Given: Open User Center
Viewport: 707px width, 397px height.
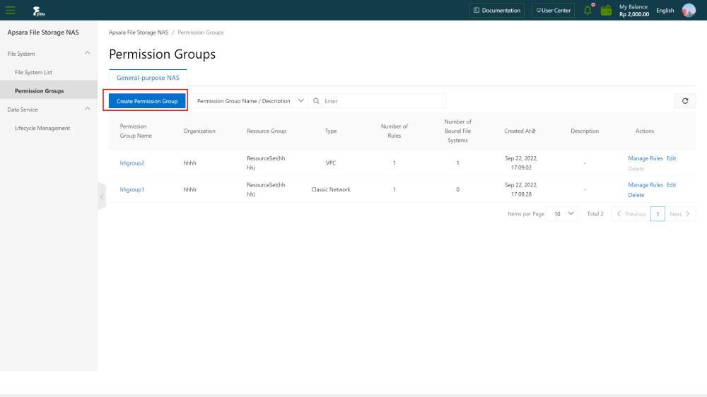Looking at the screenshot, I should tap(553, 10).
